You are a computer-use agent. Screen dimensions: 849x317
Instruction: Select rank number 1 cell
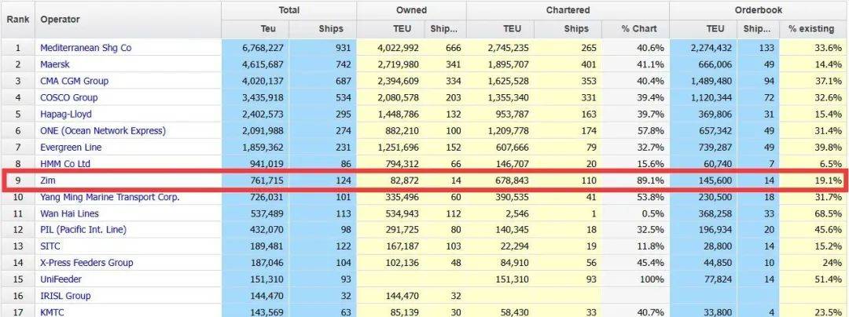point(17,48)
